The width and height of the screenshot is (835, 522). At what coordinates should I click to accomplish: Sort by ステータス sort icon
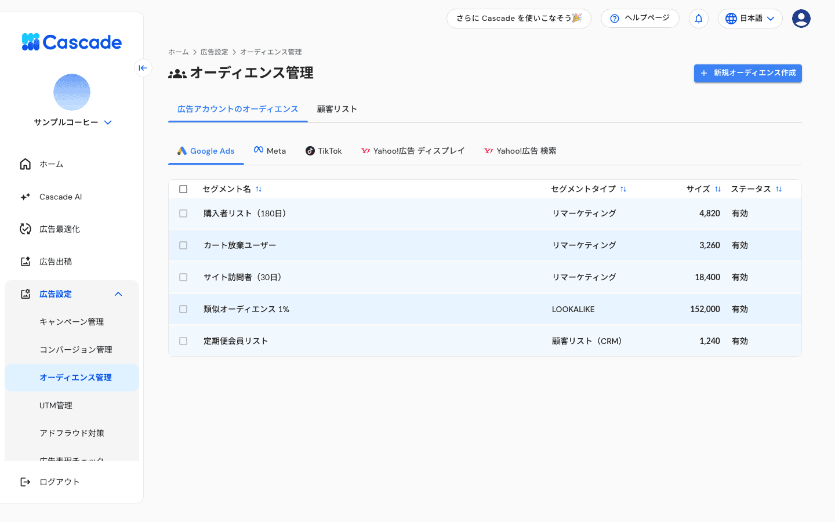779,189
